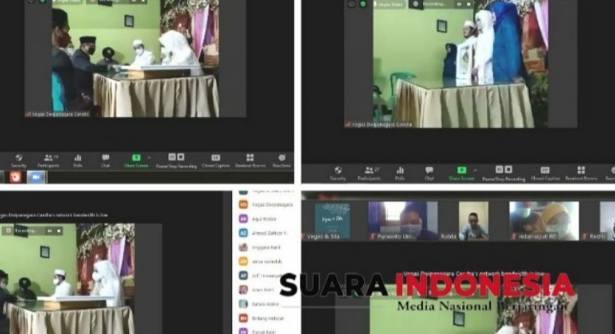This screenshot has width=615, height=334.
Task: Expand Share Screen options in top-left Zoom window
Action: point(149,157)
